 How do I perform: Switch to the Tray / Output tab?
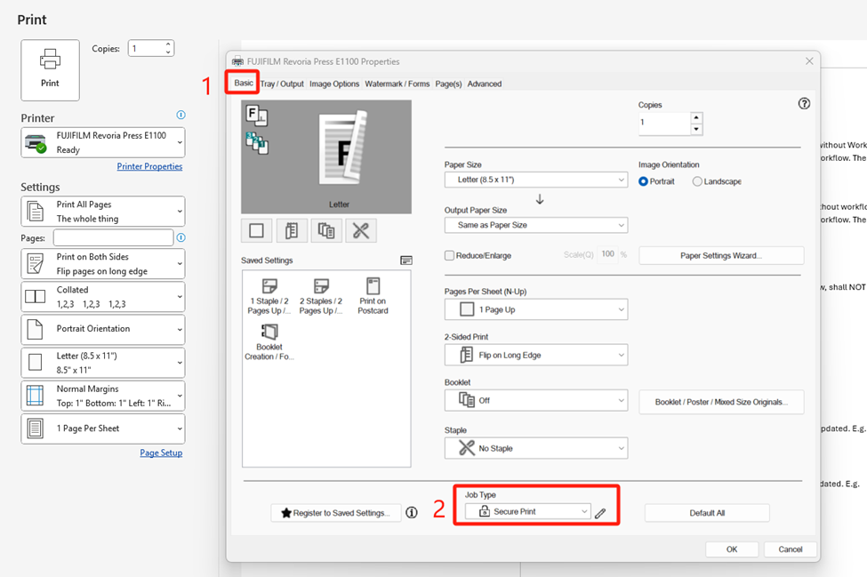[x=281, y=84]
